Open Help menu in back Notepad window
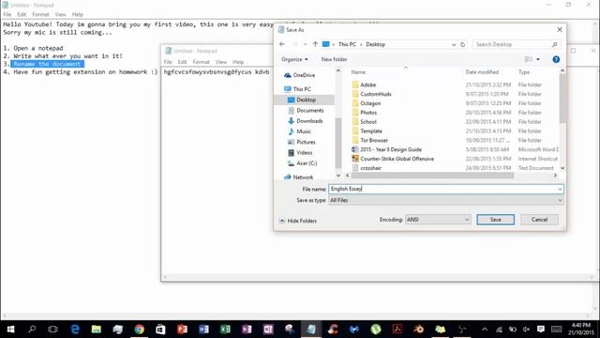 (78, 14)
